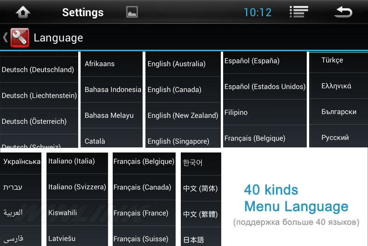Viewport: 368px width, 246px height.
Task: Select Bahasa Indonesia language
Action: coord(113,89)
